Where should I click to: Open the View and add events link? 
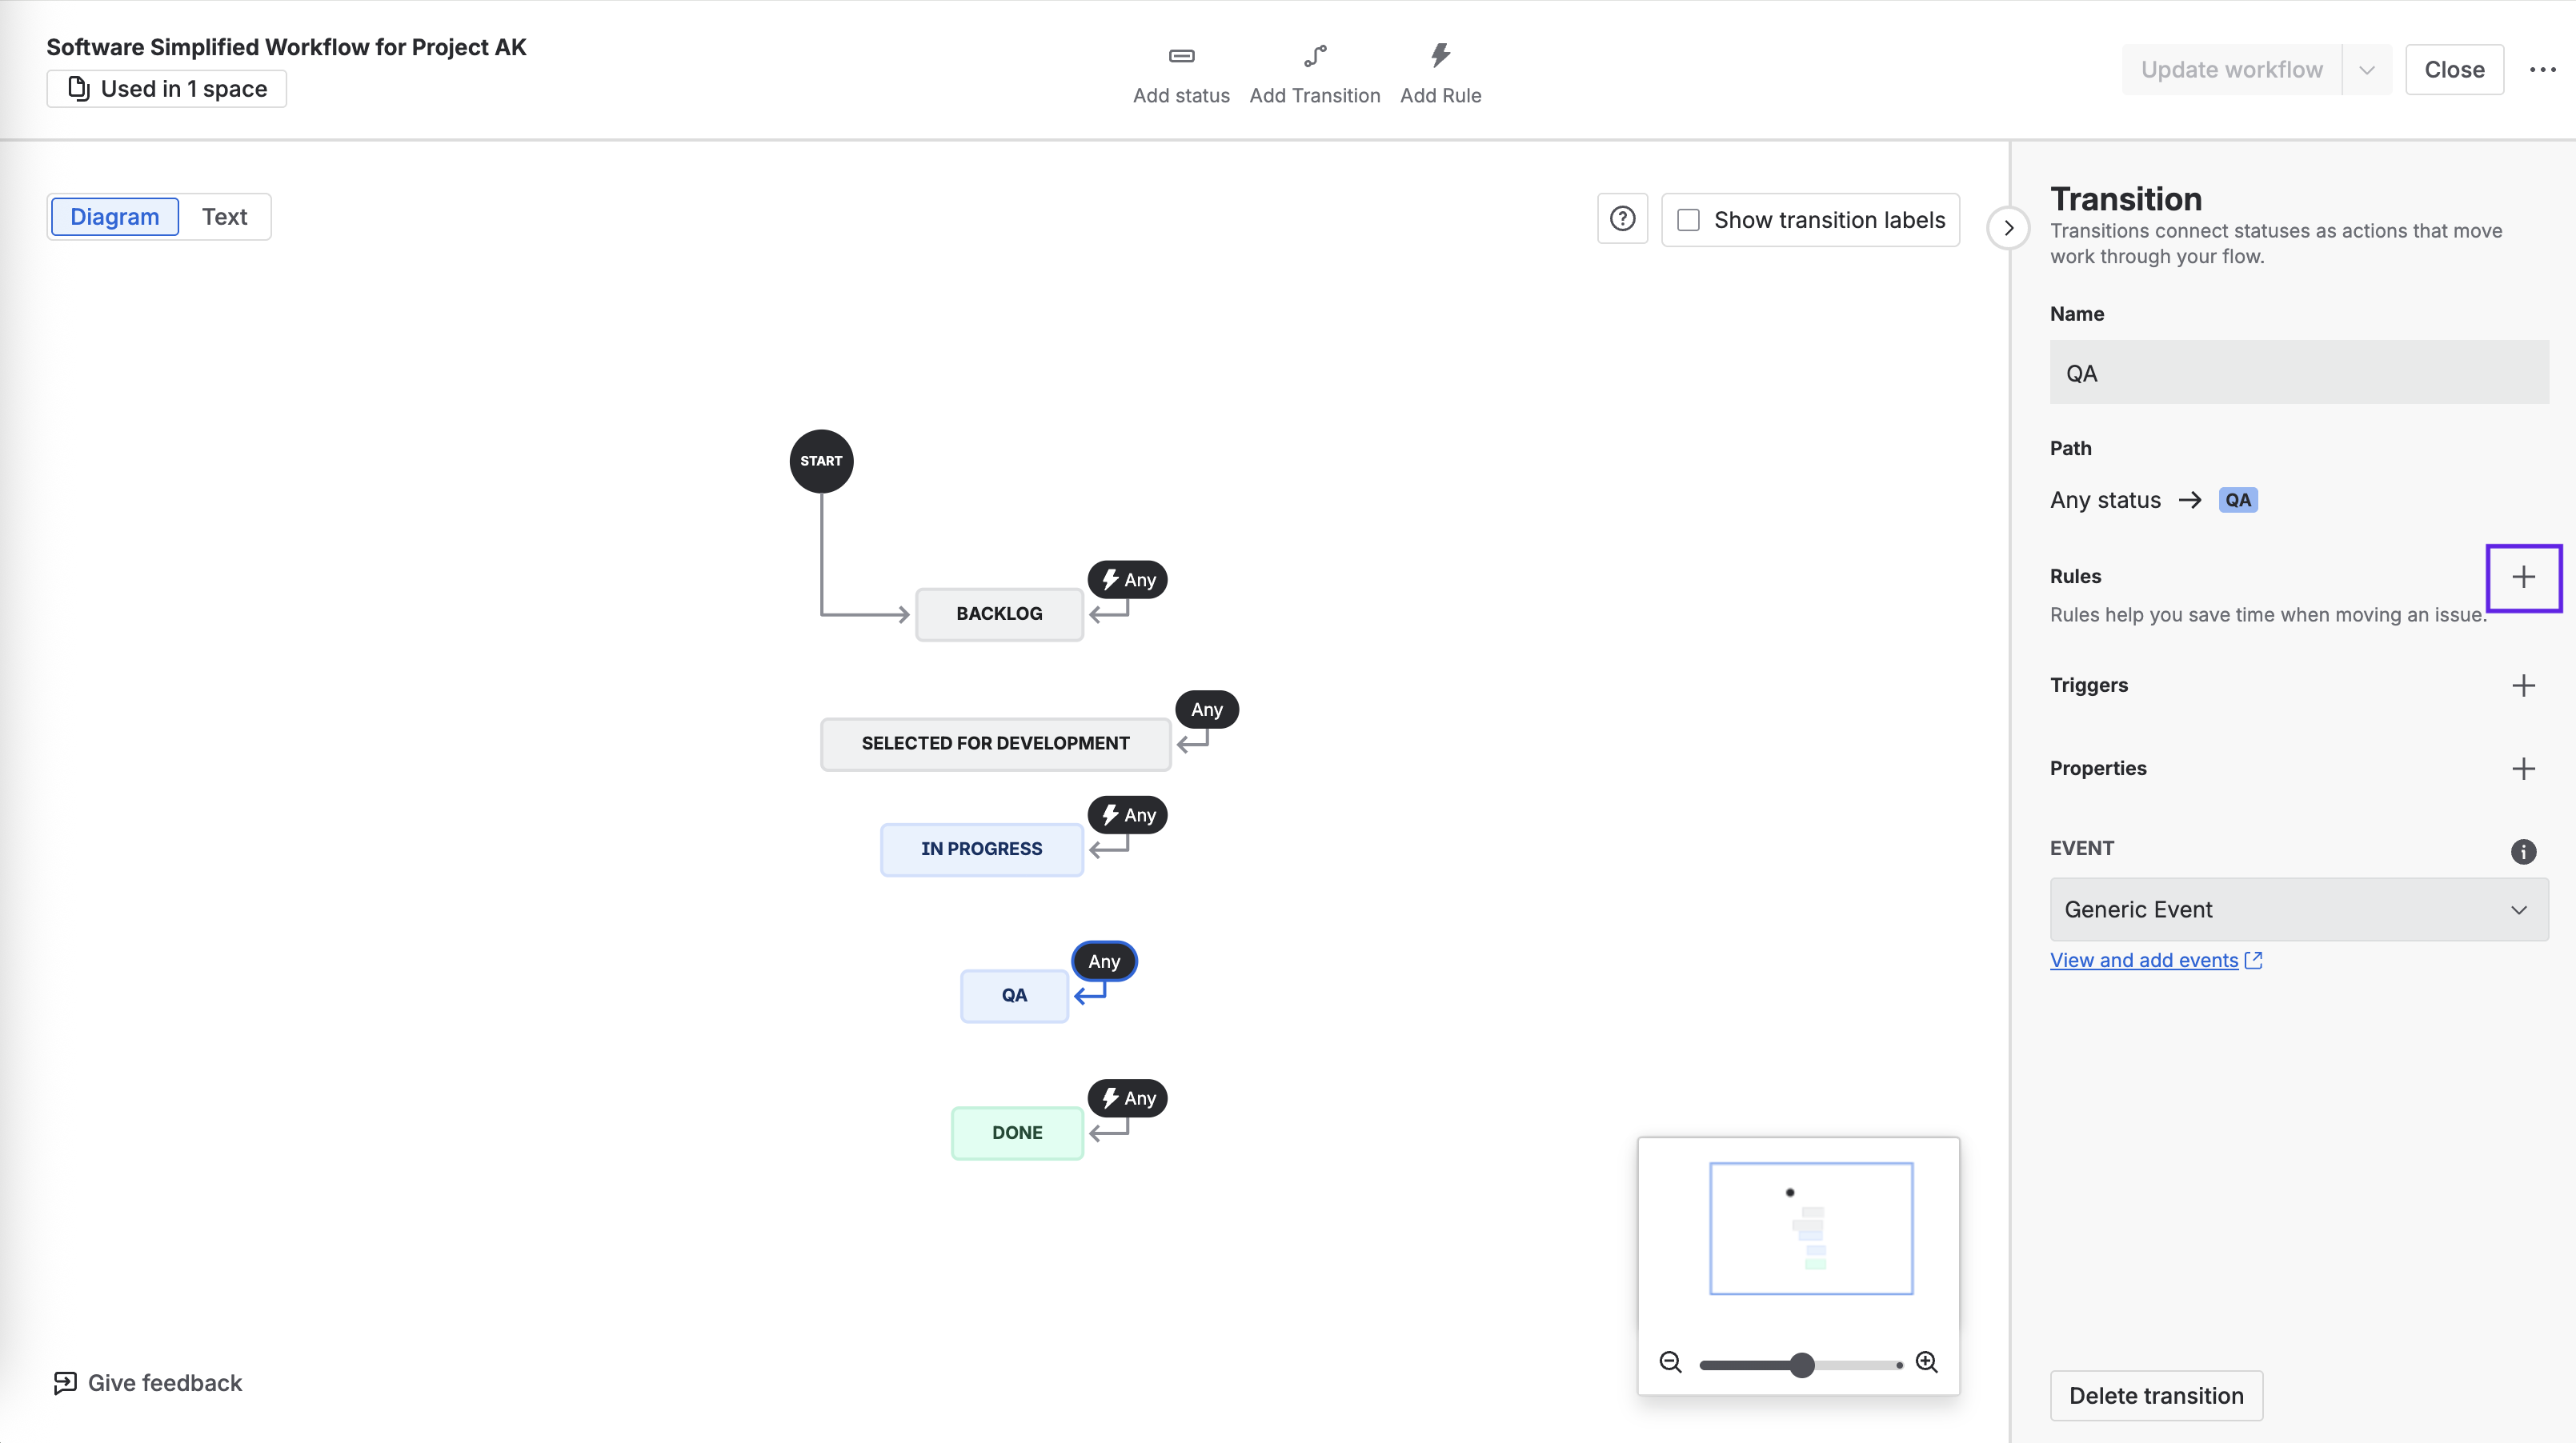coord(2144,961)
